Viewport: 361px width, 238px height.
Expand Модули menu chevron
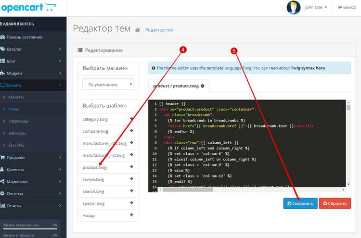(60, 73)
